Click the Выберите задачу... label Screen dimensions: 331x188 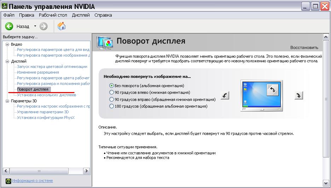coord(20,37)
